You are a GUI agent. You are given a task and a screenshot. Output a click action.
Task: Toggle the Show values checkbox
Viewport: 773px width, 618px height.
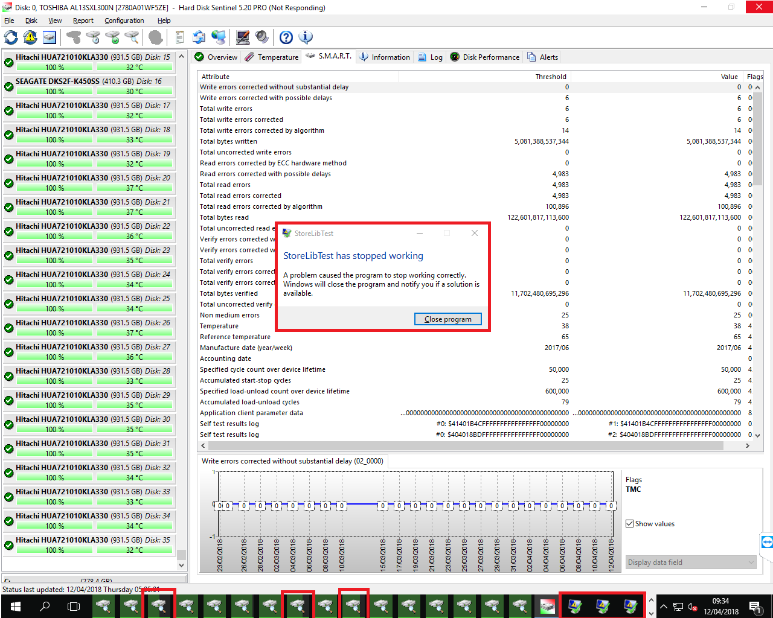(x=630, y=523)
